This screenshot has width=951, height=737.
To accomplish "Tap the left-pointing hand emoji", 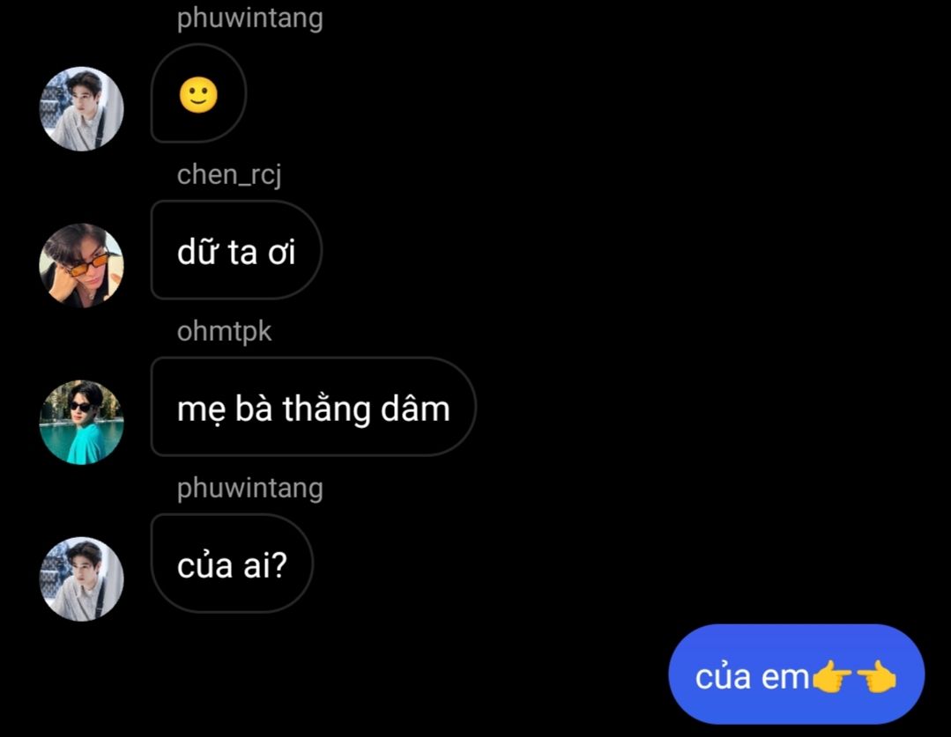I will point(876,676).
